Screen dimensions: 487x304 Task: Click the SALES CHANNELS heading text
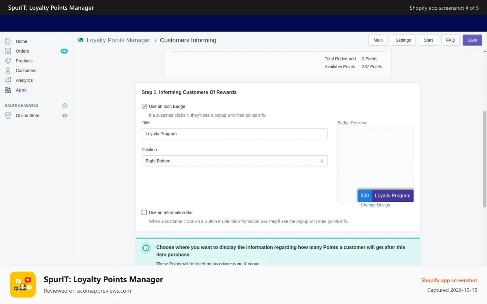point(22,106)
